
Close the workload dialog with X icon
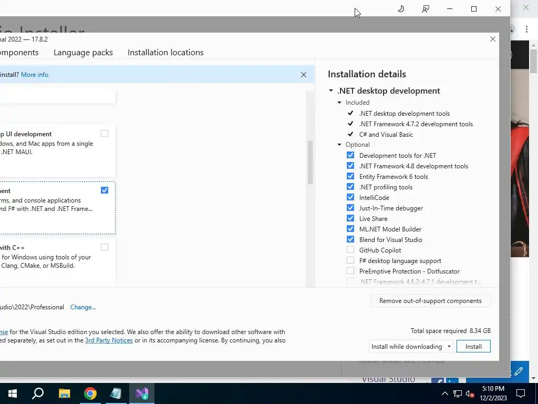click(x=493, y=39)
